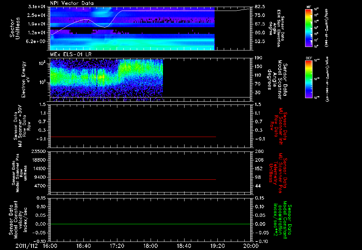This screenshot has width=362, height=250.
Task: Click the 82.5 sun elevation tick
Action: point(260,6)
